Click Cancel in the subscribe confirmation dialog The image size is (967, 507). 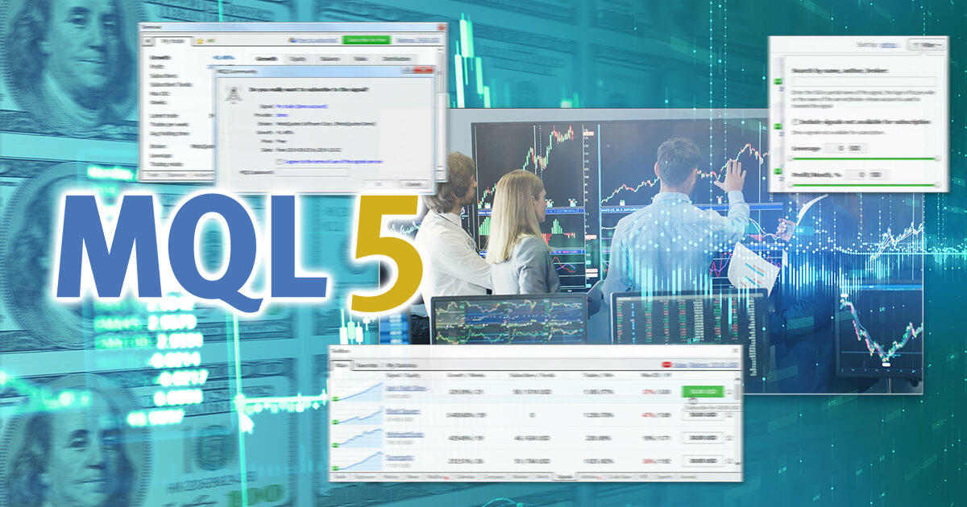click(413, 184)
